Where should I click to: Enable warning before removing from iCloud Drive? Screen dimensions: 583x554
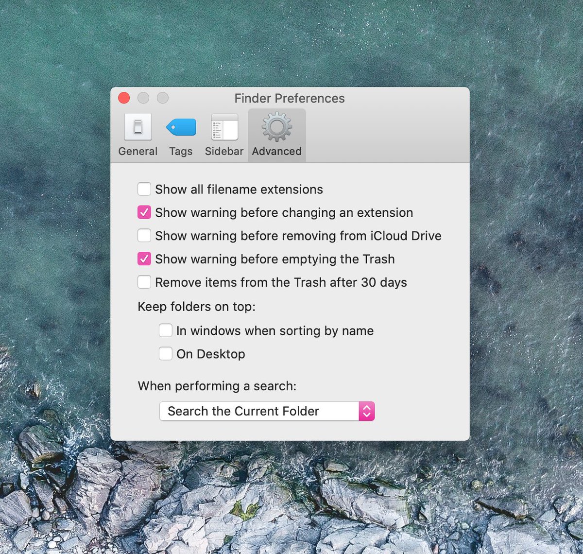point(144,235)
